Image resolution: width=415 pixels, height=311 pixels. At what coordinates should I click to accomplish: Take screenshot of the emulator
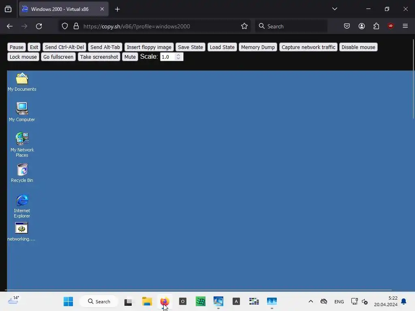99,57
